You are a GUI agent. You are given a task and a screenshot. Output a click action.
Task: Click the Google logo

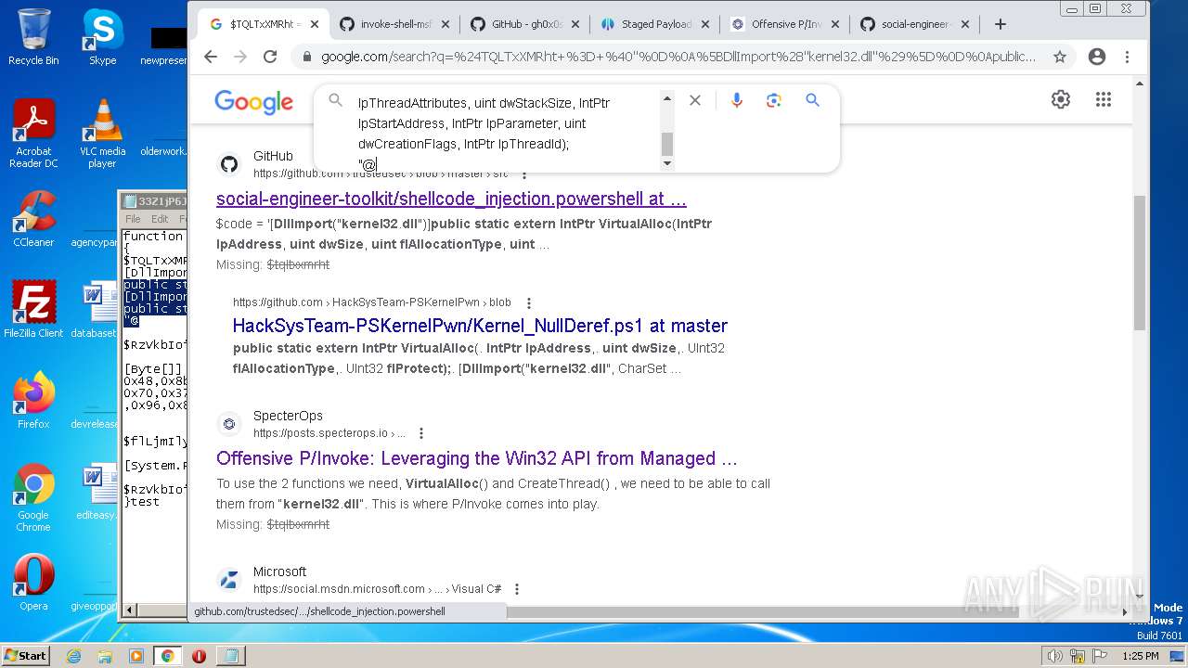pos(253,101)
